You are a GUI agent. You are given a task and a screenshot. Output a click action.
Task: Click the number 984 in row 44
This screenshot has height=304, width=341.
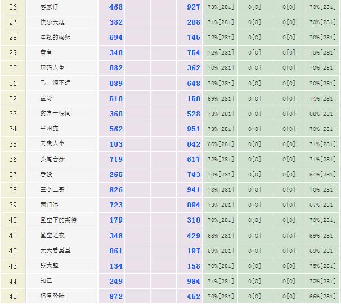pos(193,281)
